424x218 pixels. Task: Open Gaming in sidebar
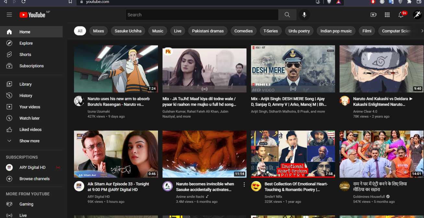[31, 204]
